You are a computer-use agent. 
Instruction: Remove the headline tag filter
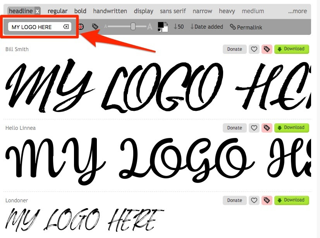(37, 11)
